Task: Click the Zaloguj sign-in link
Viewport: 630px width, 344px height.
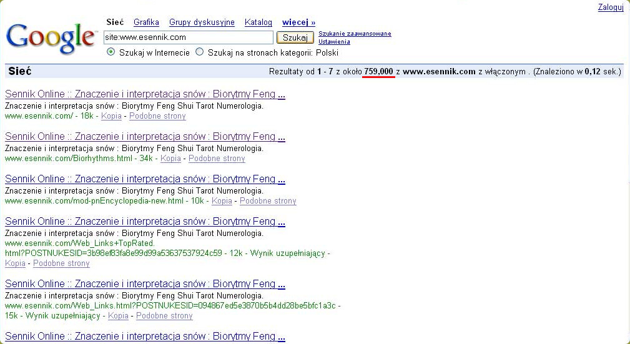Action: tap(610, 7)
